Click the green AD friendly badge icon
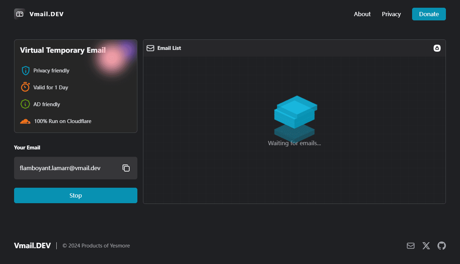Image resolution: width=460 pixels, height=264 pixels. point(25,104)
